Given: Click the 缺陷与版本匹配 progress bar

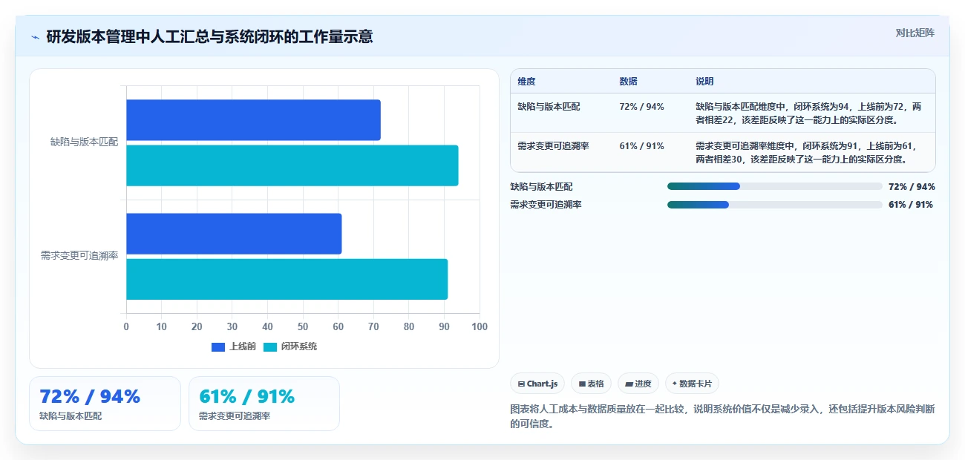Looking at the screenshot, I should [x=775, y=186].
